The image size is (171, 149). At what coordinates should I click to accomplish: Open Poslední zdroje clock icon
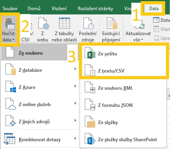89,23
